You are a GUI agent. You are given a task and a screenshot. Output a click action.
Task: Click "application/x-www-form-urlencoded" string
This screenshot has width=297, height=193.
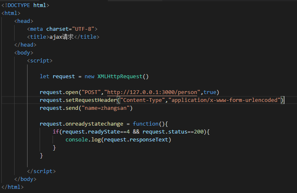pos(224,100)
